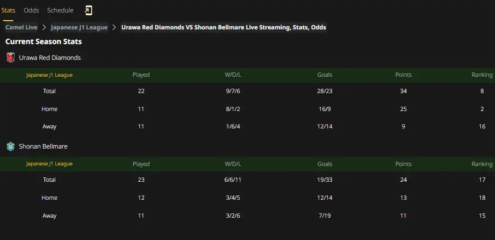Click the share/export icon beside Schedule
This screenshot has height=240, width=495.
89,11
